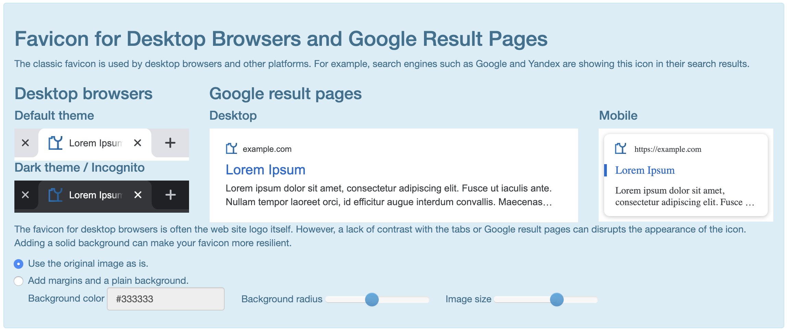Click the favicon in default theme tab
Image resolution: width=787 pixels, height=331 pixels.
(x=55, y=143)
